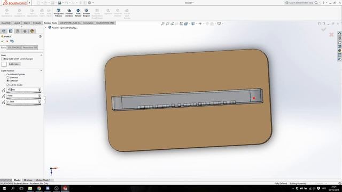Click the SolidWorks search magnifier icon
This screenshot has height=192, width=342.
click(316, 3)
